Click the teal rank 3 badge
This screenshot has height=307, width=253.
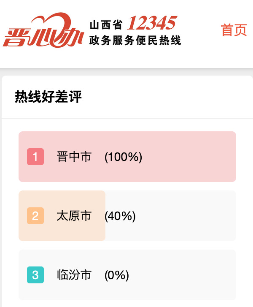[x=35, y=275]
